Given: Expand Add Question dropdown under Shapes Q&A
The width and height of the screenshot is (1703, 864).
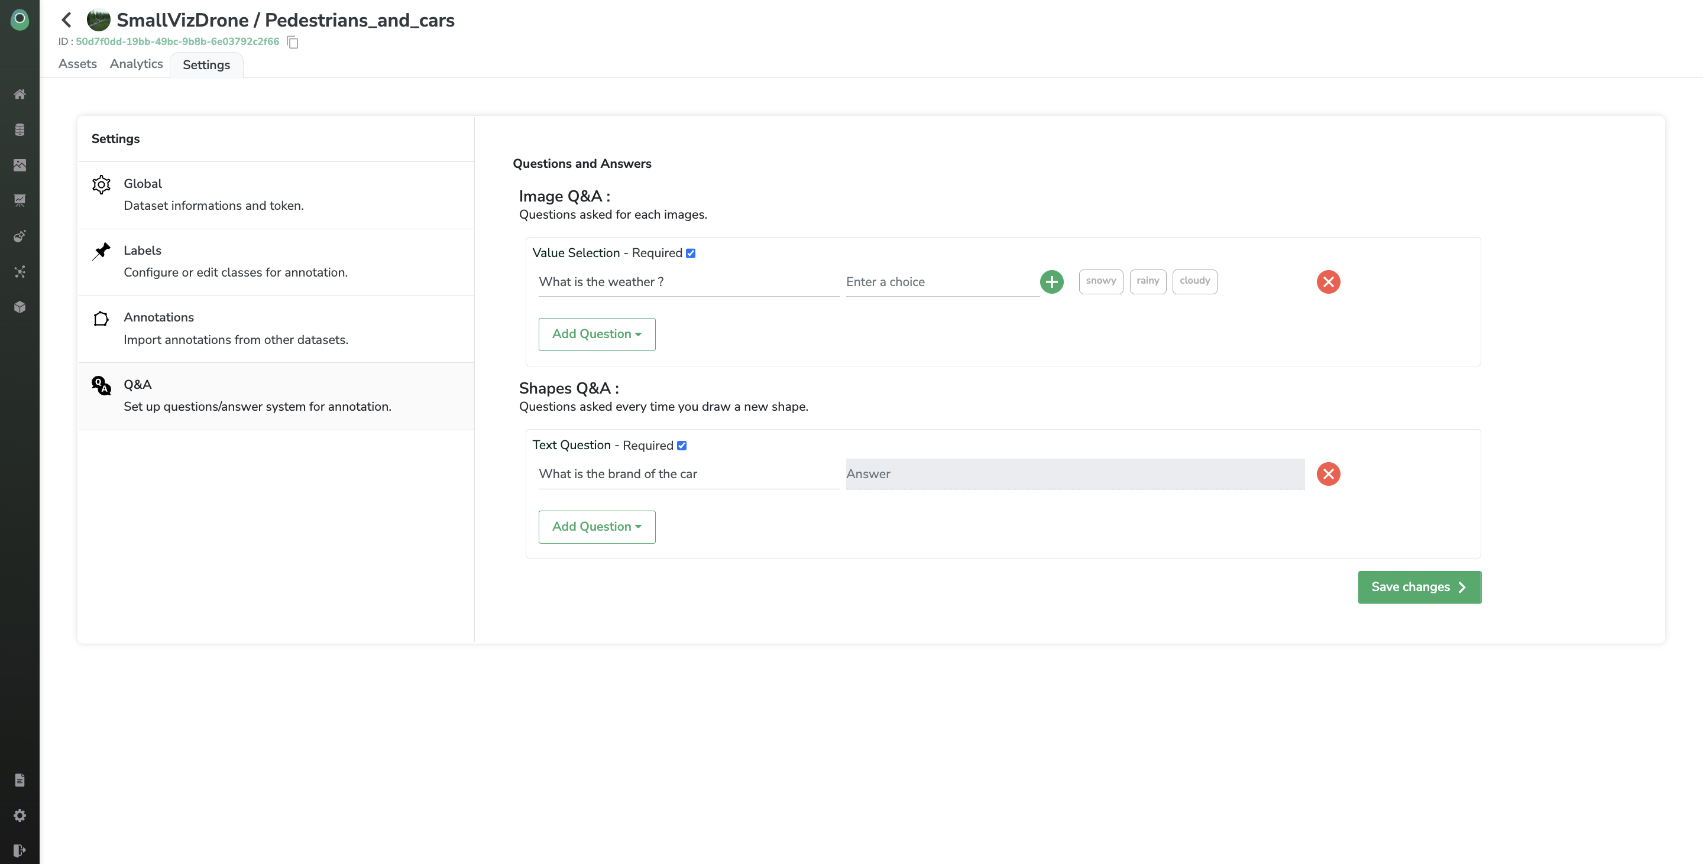Looking at the screenshot, I should (596, 527).
